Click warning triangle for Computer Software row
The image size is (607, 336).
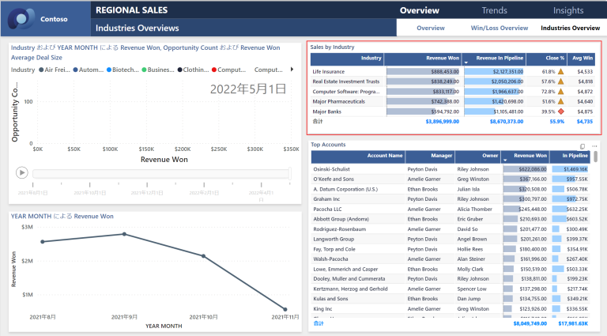click(x=561, y=91)
